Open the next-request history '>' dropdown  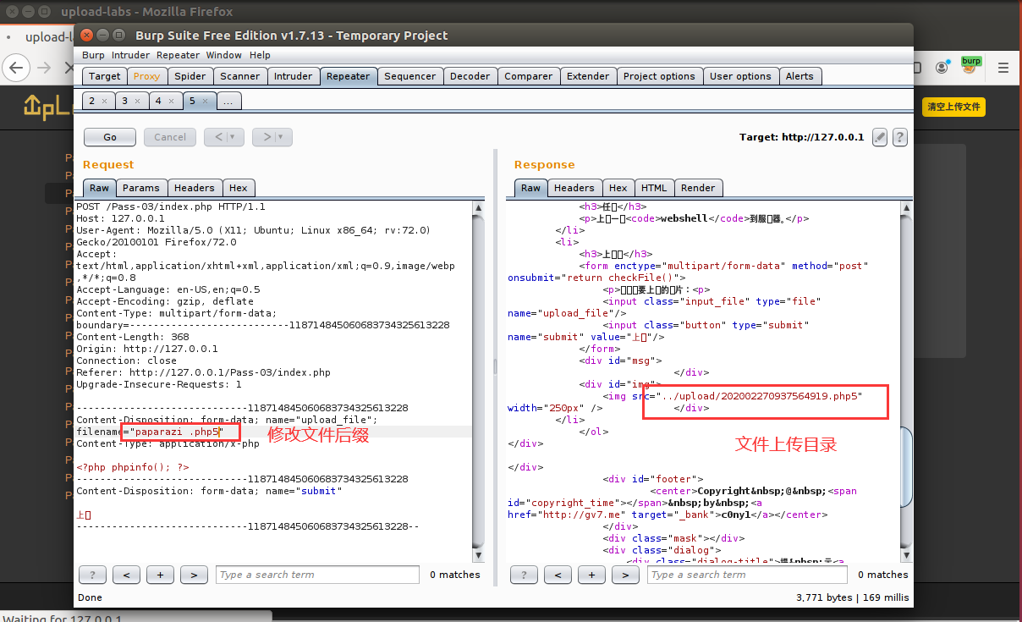[x=272, y=137]
